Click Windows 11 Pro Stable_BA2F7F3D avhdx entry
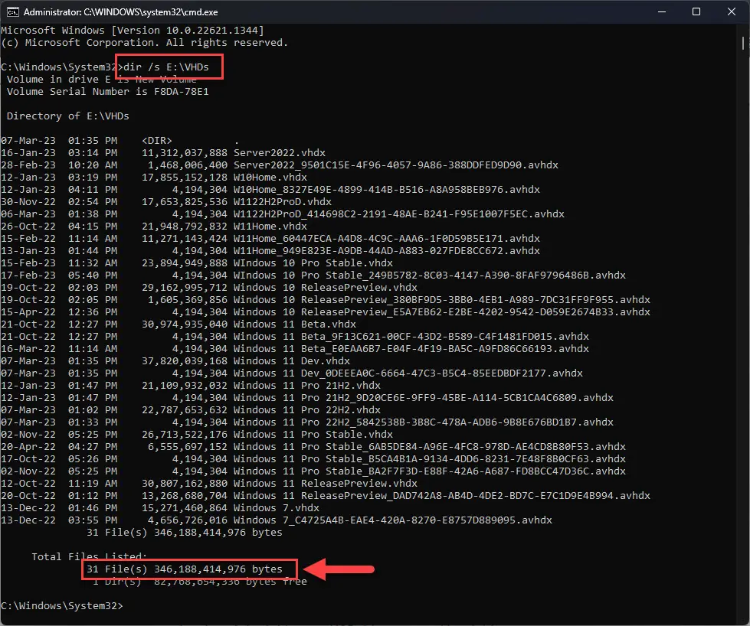Viewport: 750px width, 626px height. click(430, 471)
